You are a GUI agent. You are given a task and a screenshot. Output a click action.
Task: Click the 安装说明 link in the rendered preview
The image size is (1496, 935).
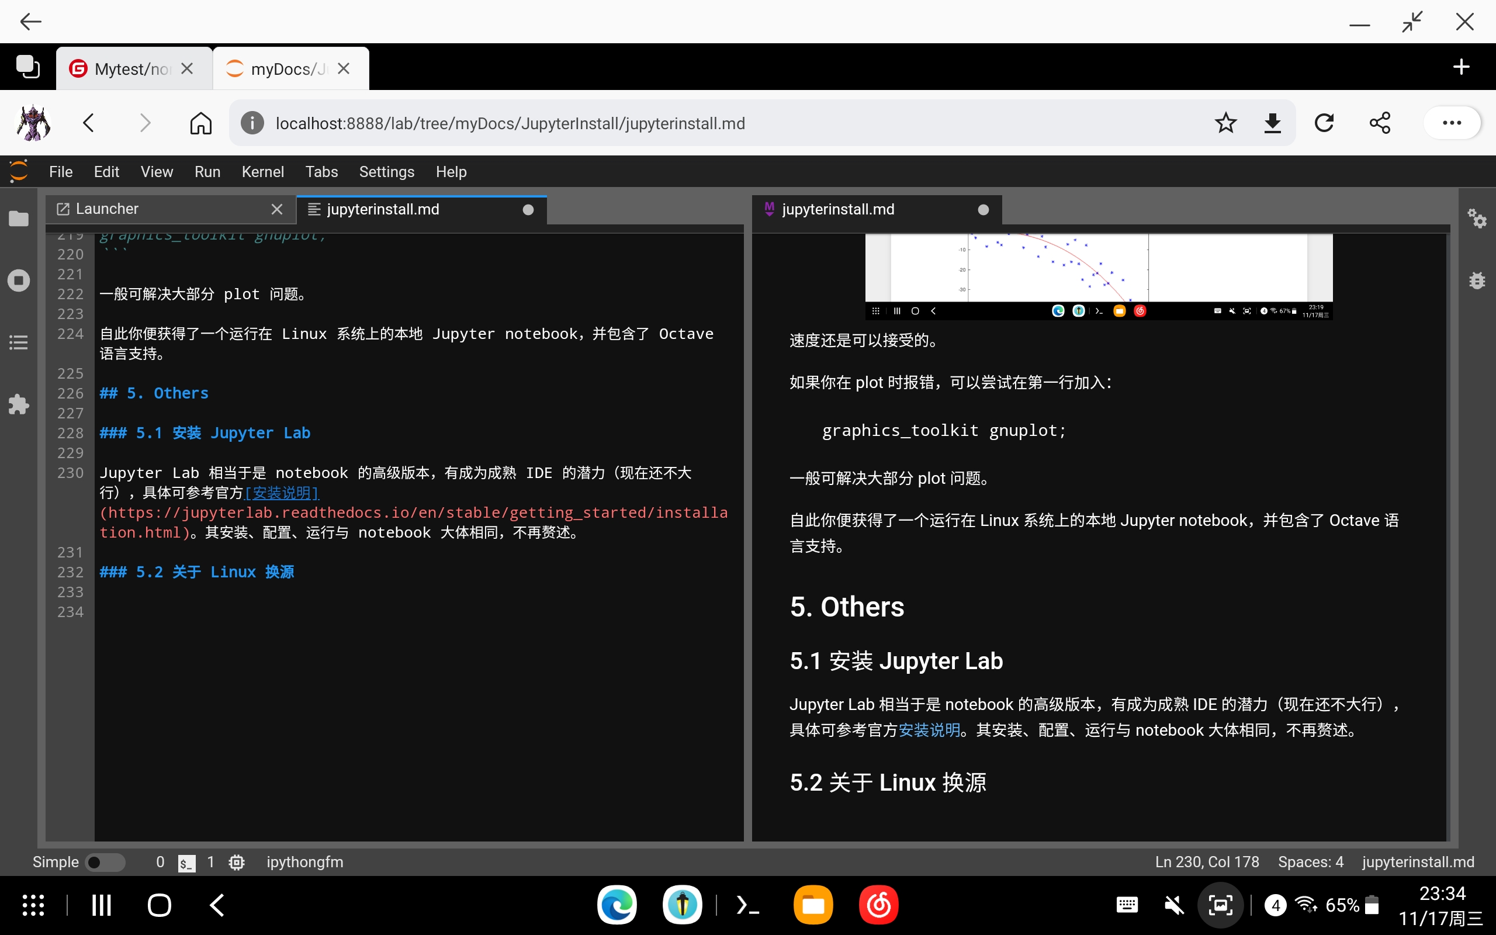click(930, 730)
